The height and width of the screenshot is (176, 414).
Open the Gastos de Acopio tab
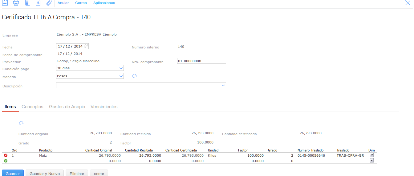click(67, 107)
